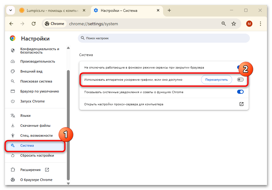
Task: Open Chrome three-dot menu
Action: pyautogui.click(x=260, y=24)
